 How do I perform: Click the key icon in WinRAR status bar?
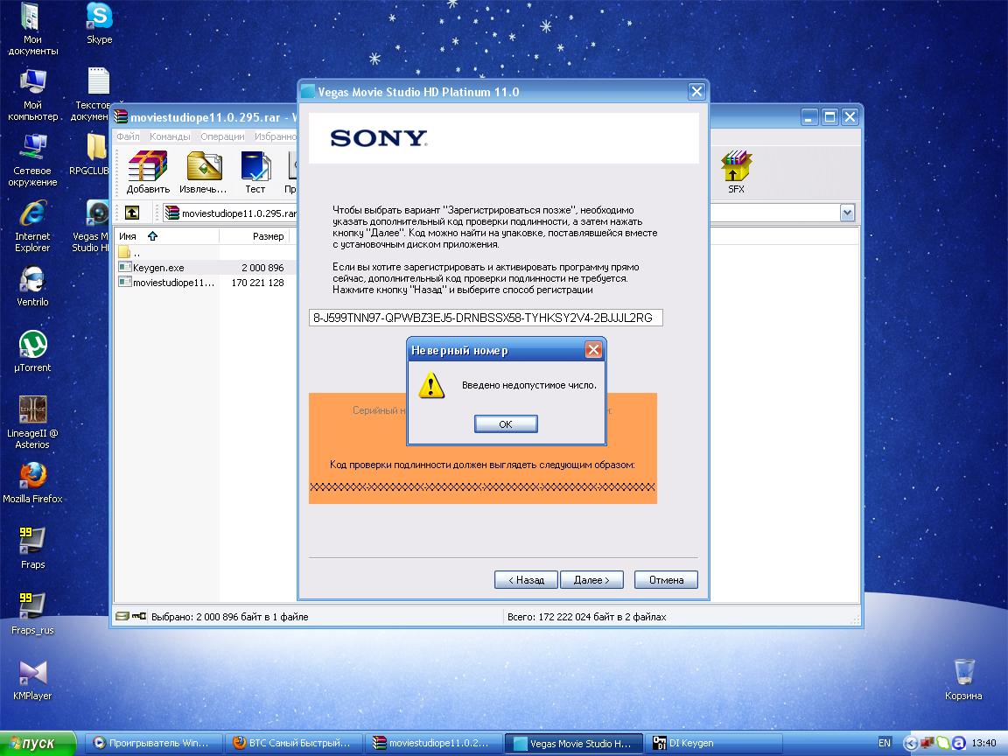pyautogui.click(x=139, y=616)
